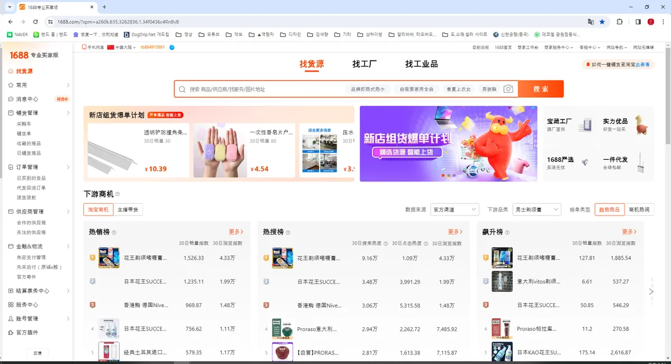Click the right arrow beside 飙升榜 panel
671x364 pixels.
click(651, 291)
